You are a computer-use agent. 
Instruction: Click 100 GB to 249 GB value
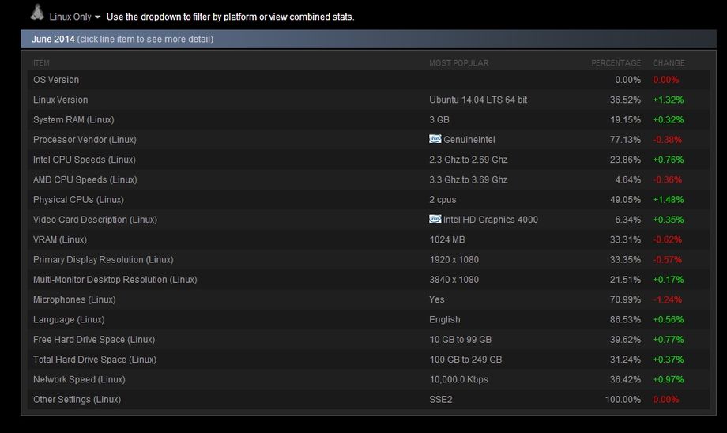click(465, 360)
